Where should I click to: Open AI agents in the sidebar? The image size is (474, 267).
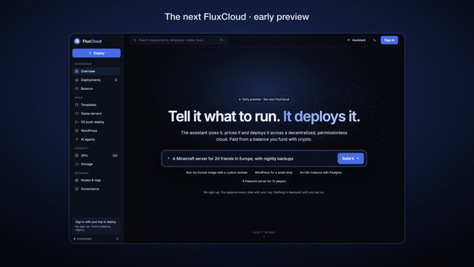click(x=96, y=139)
